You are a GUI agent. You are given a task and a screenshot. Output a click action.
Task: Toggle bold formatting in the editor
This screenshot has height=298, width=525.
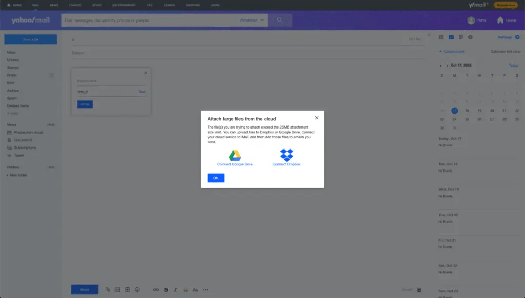click(166, 289)
